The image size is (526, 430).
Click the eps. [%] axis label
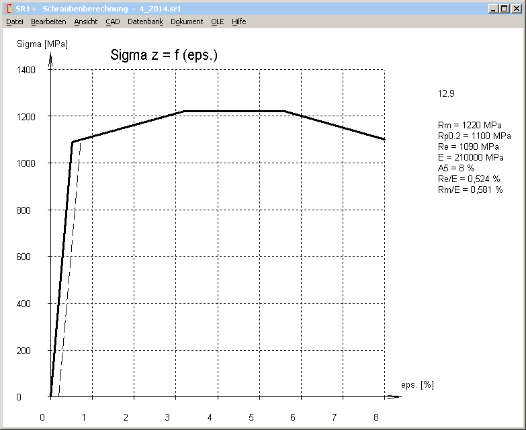coord(417,385)
